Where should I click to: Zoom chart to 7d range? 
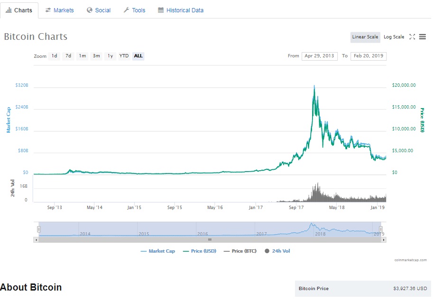(68, 56)
